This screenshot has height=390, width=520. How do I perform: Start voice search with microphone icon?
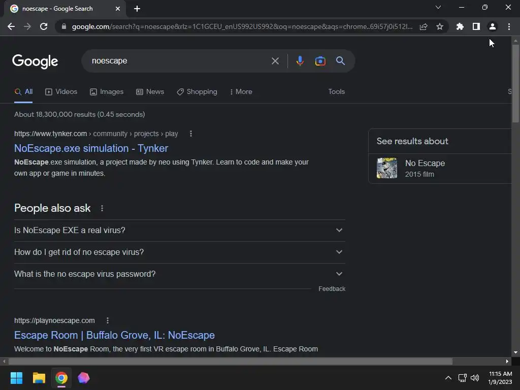pos(300,61)
